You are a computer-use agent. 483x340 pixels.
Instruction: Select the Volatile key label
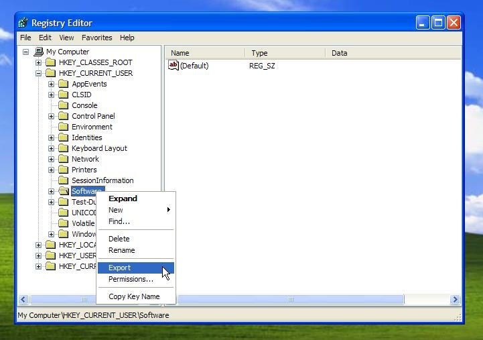click(83, 223)
